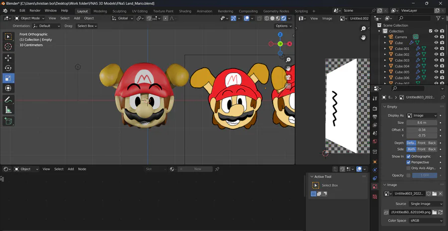Set Depth to Front
Image resolution: width=448 pixels, height=231 pixels.
click(x=422, y=143)
